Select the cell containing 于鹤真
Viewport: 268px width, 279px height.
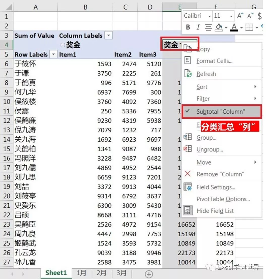[x=25, y=83]
